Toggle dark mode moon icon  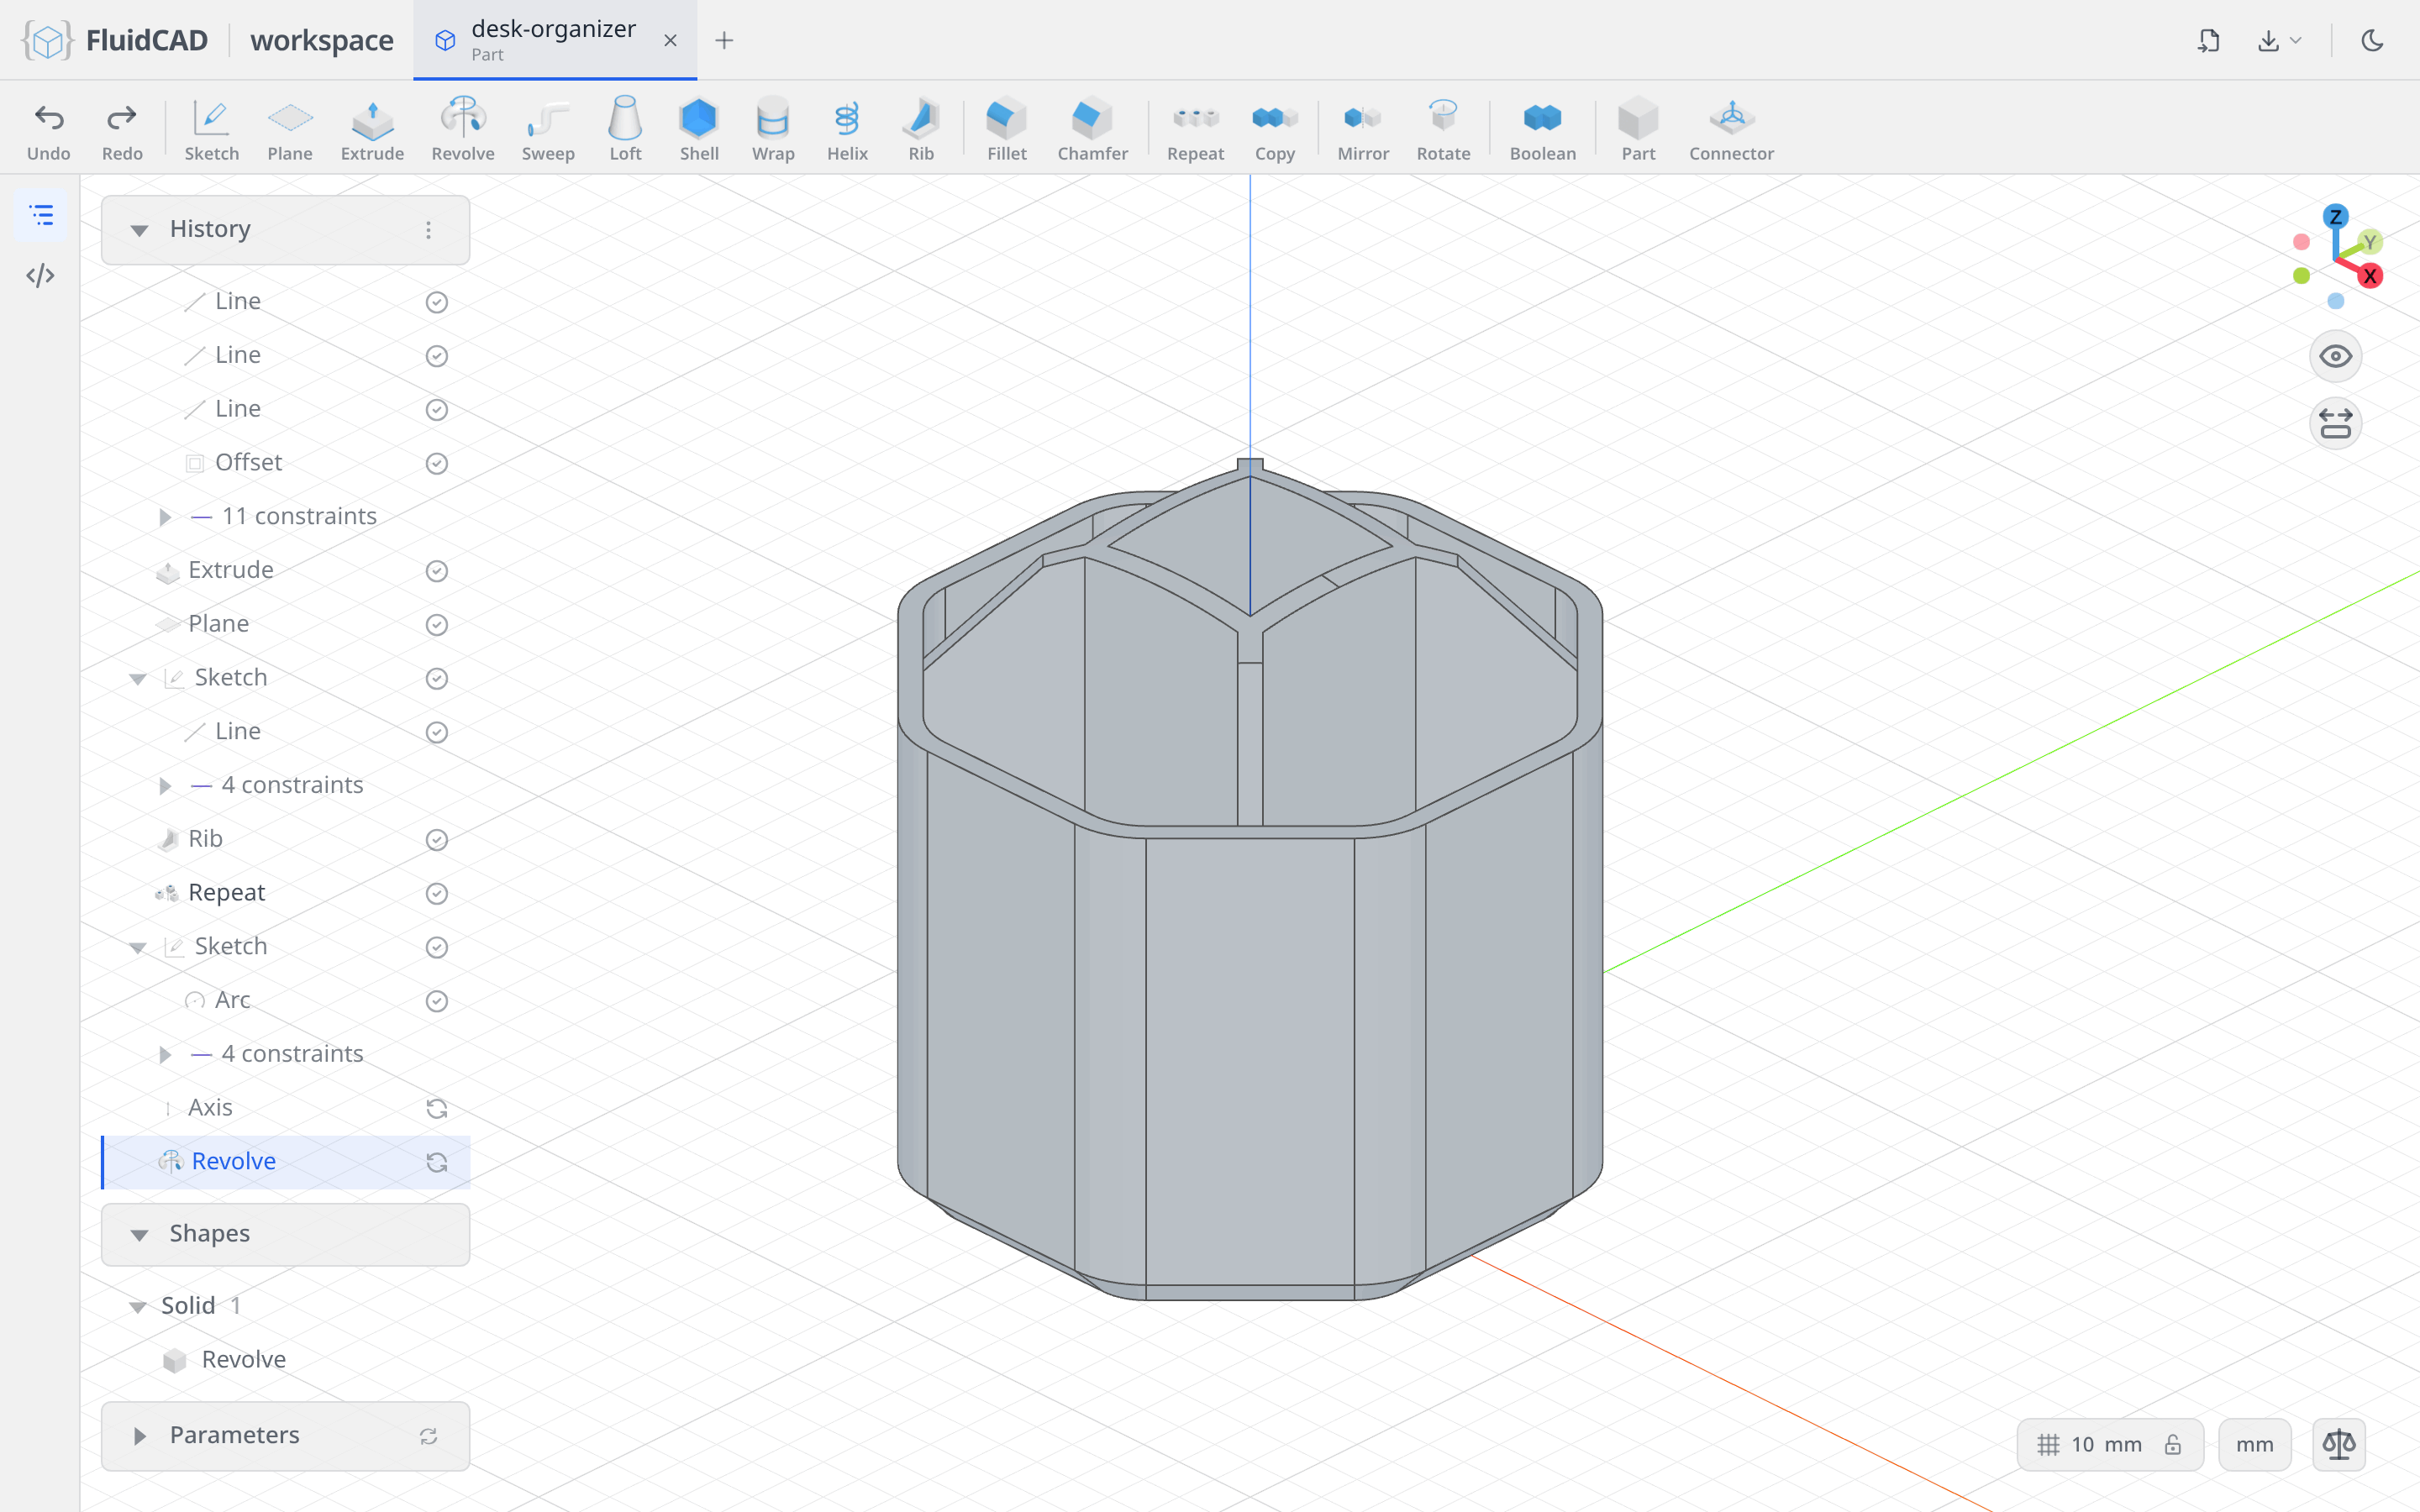[2372, 40]
